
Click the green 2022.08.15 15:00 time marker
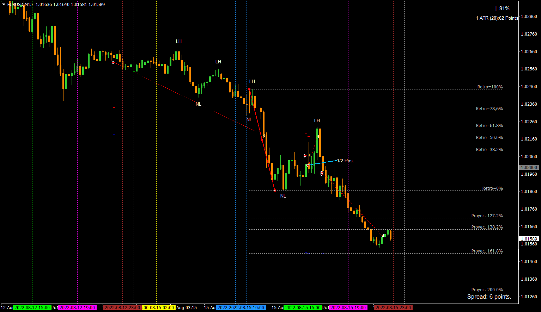[303, 308]
